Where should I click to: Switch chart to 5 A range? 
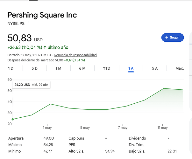tap(155, 68)
